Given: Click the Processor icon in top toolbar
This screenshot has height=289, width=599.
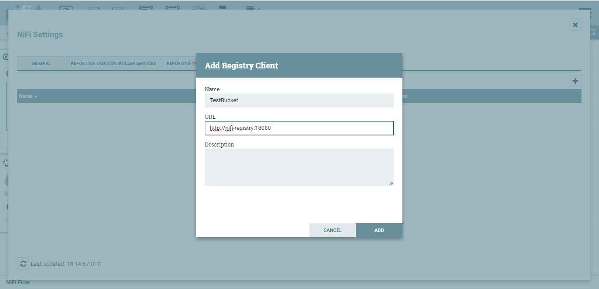Looking at the screenshot, I should click(66, 7).
